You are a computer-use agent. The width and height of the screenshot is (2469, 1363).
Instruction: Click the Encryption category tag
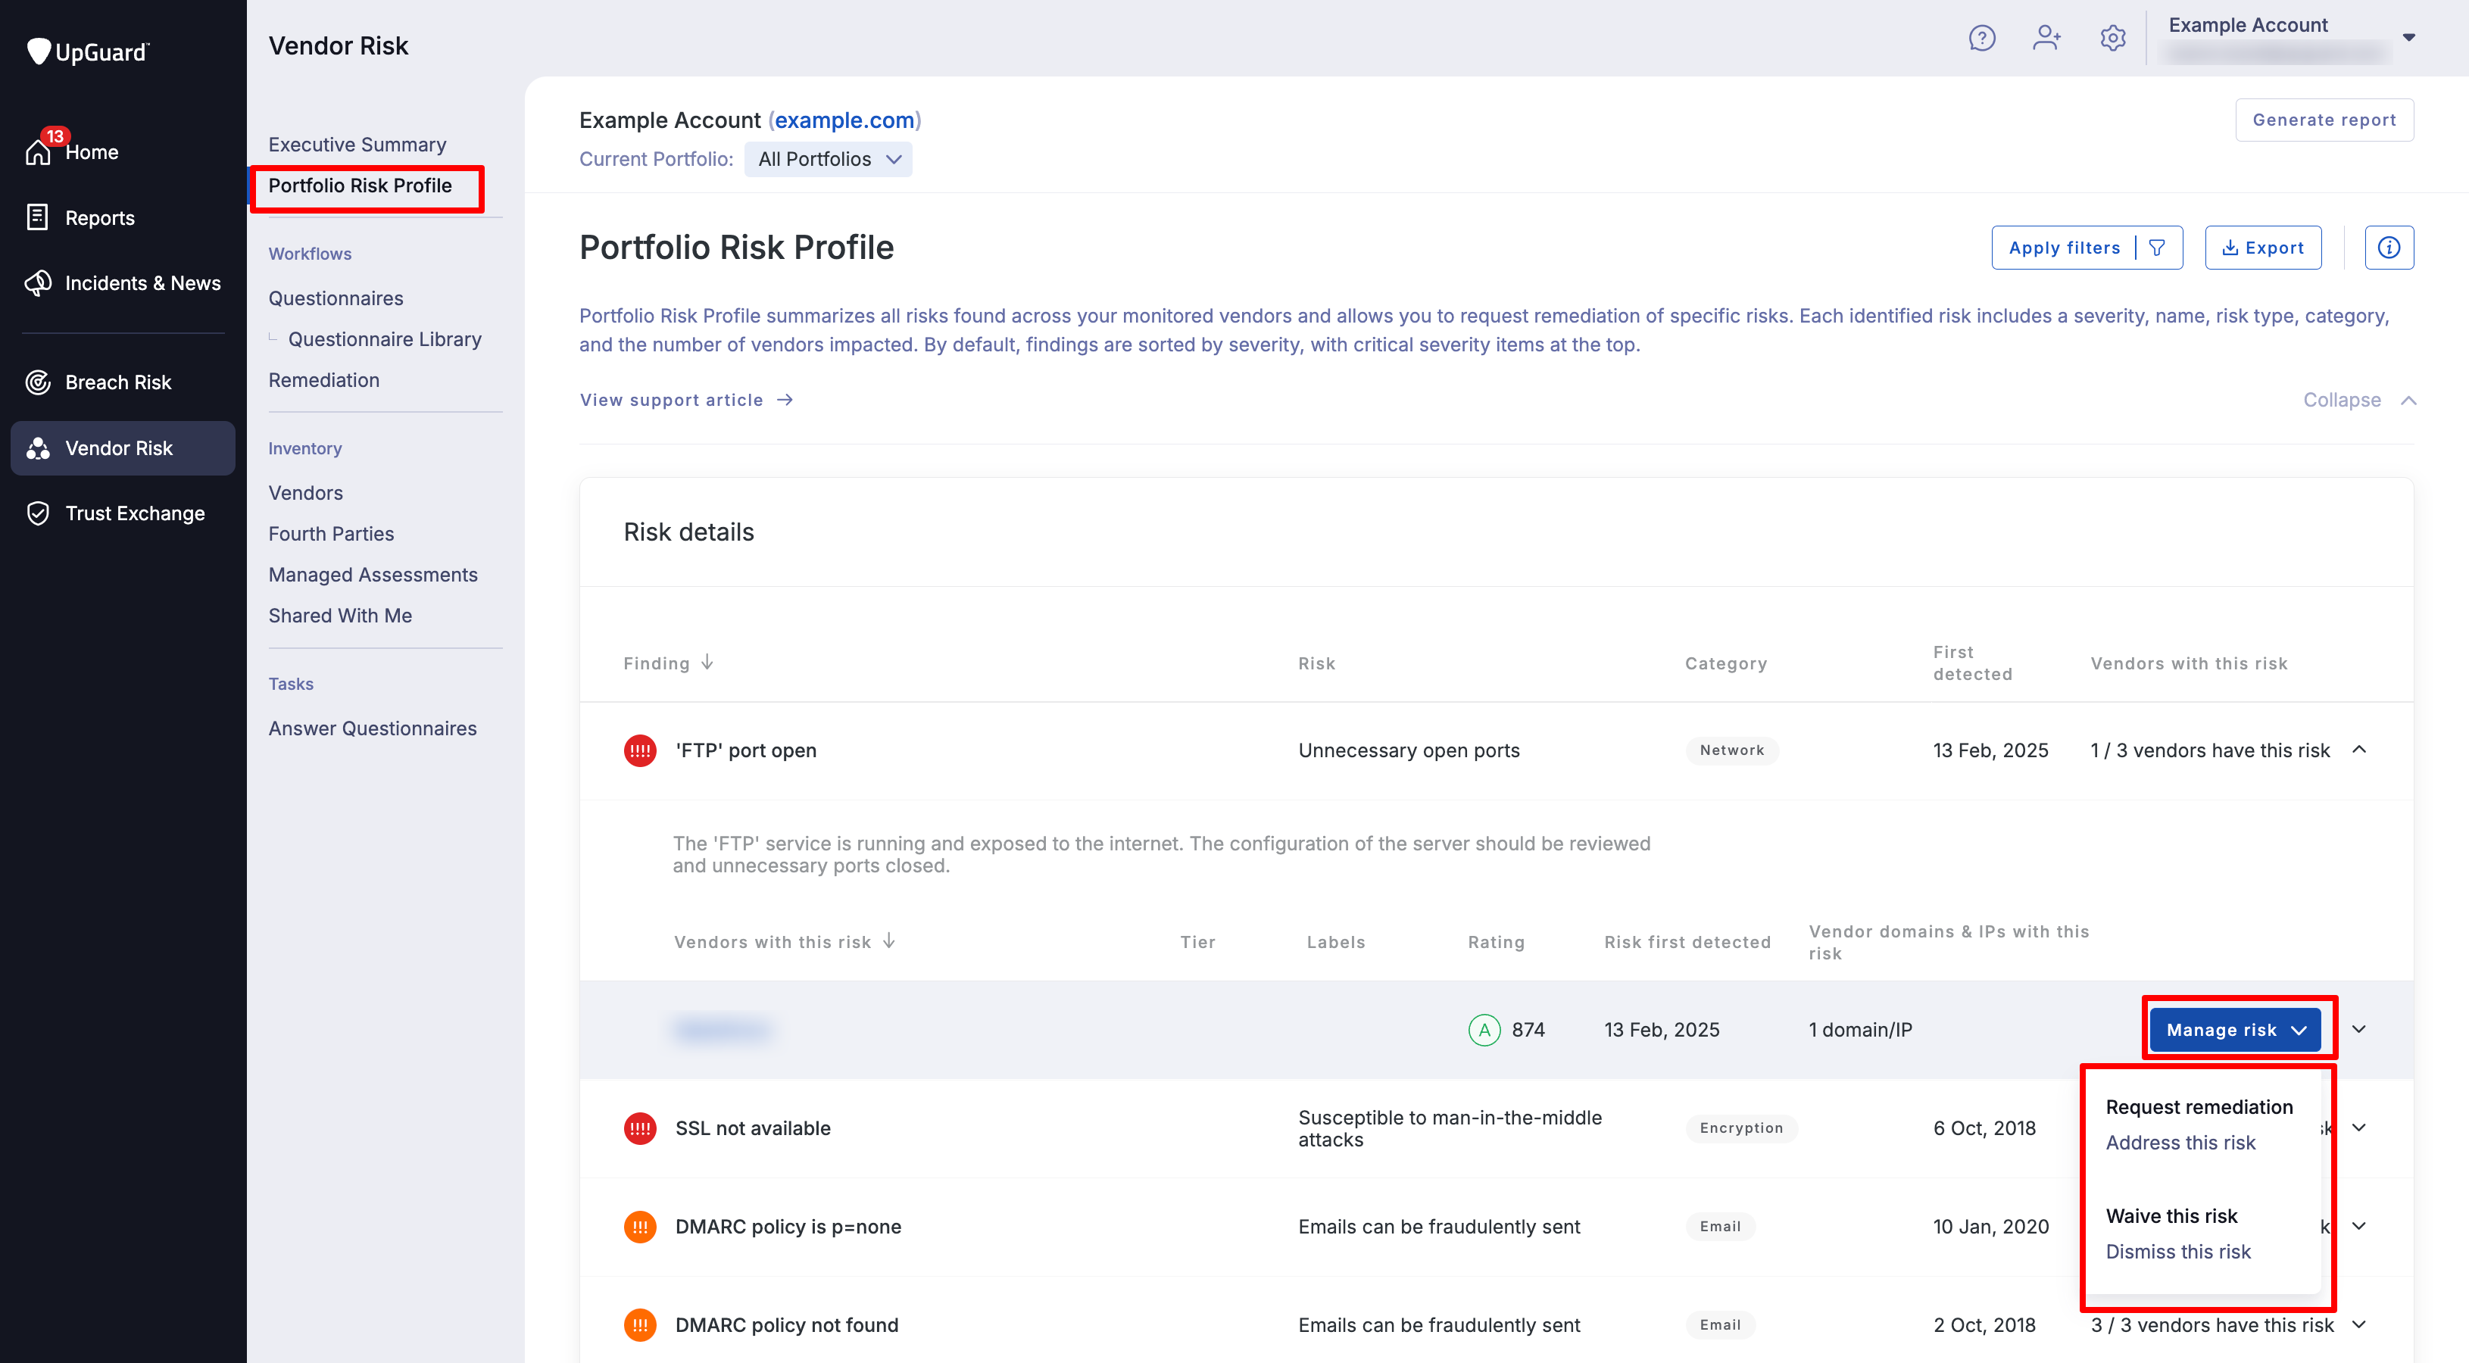tap(1740, 1128)
